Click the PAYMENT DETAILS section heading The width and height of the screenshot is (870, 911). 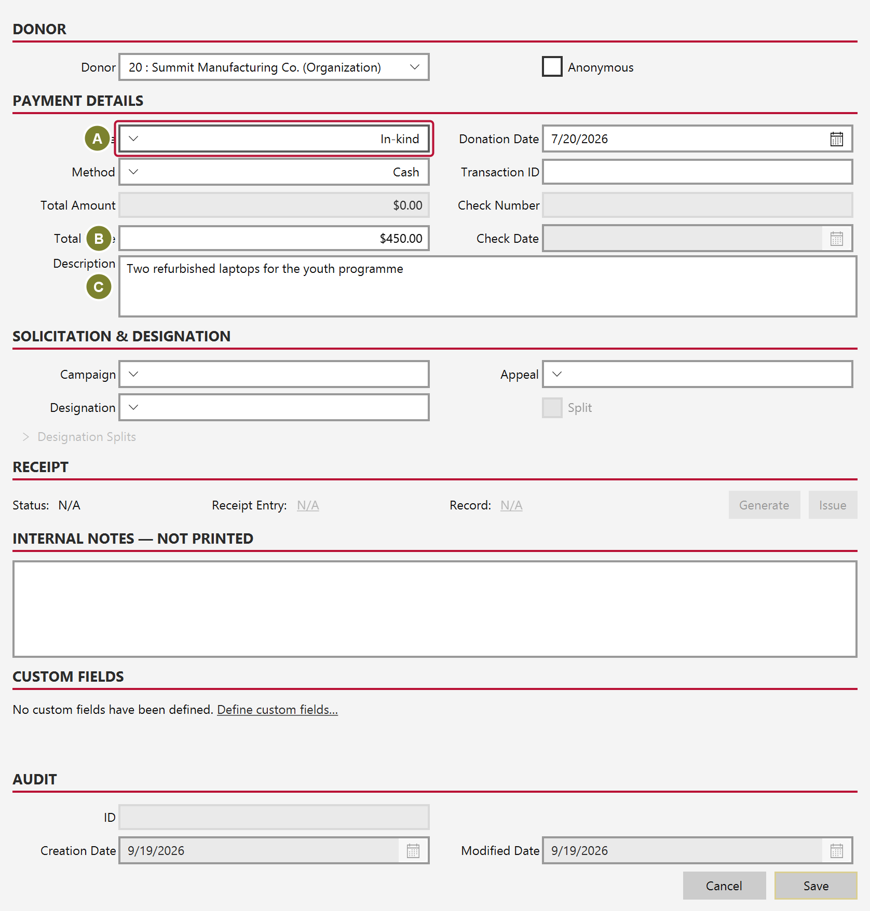[x=78, y=101]
